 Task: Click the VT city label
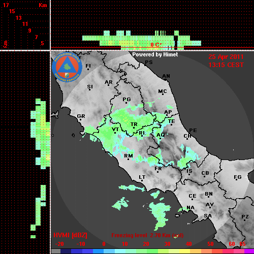pyautogui.click(x=115, y=130)
